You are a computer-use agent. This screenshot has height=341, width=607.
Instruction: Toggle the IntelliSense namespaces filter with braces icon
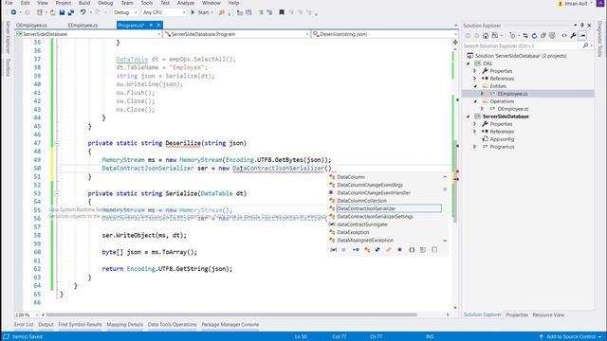[412, 250]
